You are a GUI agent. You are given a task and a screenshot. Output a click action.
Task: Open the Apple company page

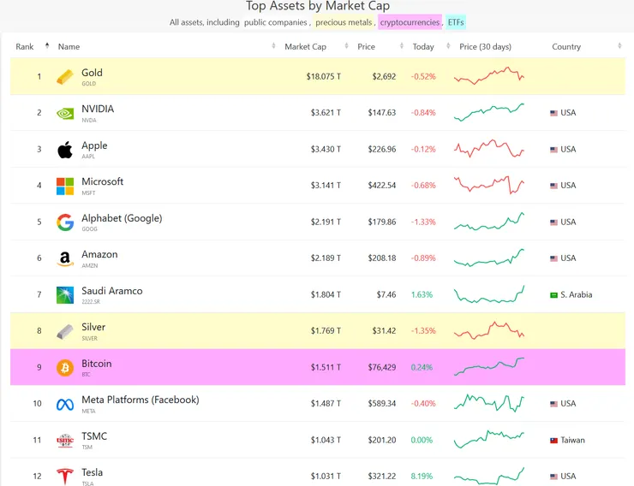(94, 145)
